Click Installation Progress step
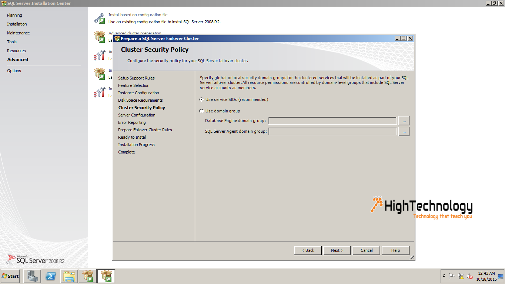The width and height of the screenshot is (505, 284). tap(136, 145)
